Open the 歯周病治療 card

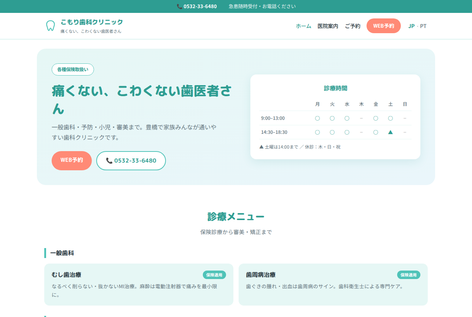[x=333, y=285]
